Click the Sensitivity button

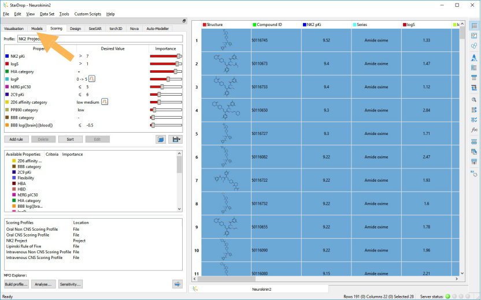point(71,284)
